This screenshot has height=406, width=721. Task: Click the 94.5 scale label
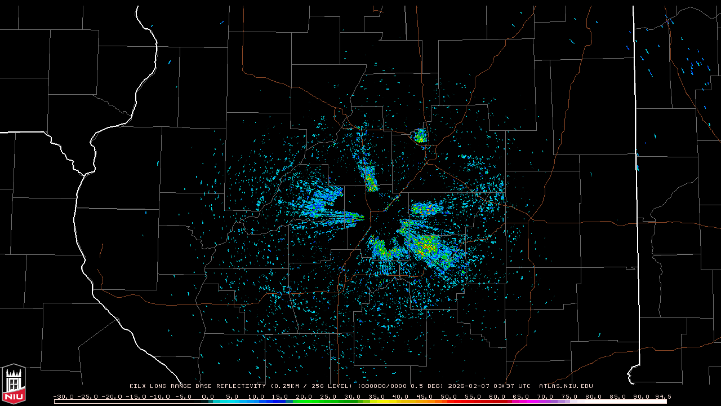tap(663, 396)
